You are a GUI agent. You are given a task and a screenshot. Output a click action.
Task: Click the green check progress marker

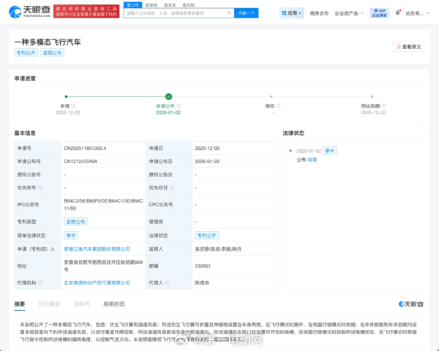[168, 97]
